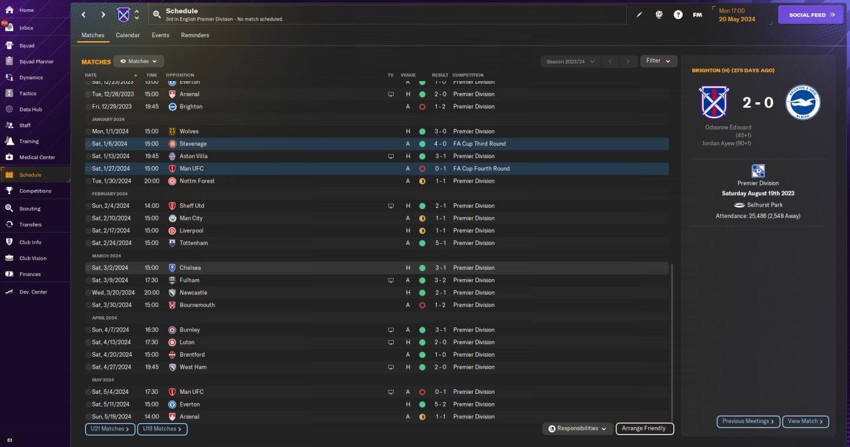
Task: Toggle reminder circle for Tottenham match
Action: click(x=88, y=243)
